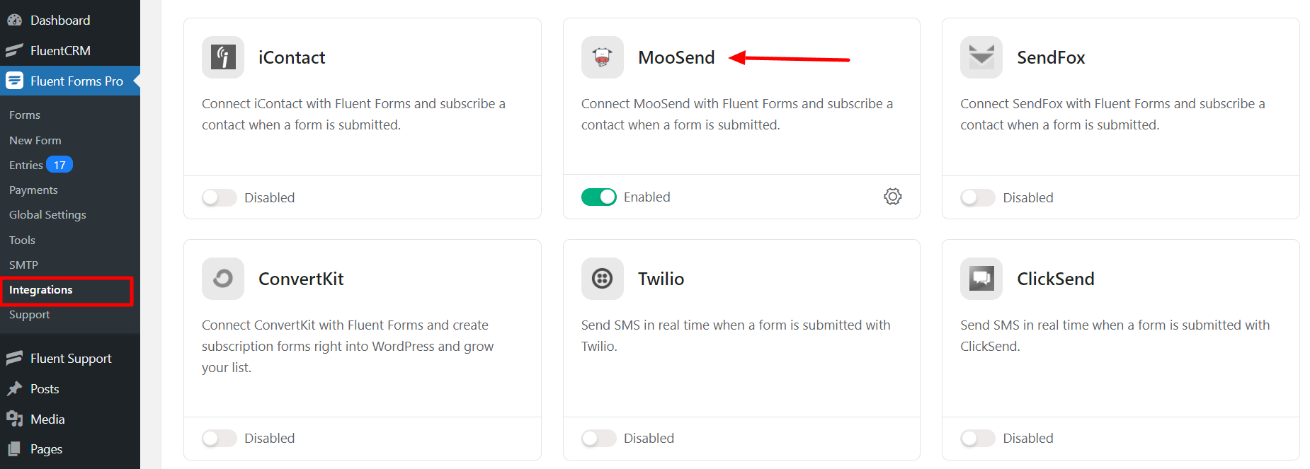Click the MooSend logo icon
This screenshot has height=469, width=1310.
pyautogui.click(x=603, y=57)
